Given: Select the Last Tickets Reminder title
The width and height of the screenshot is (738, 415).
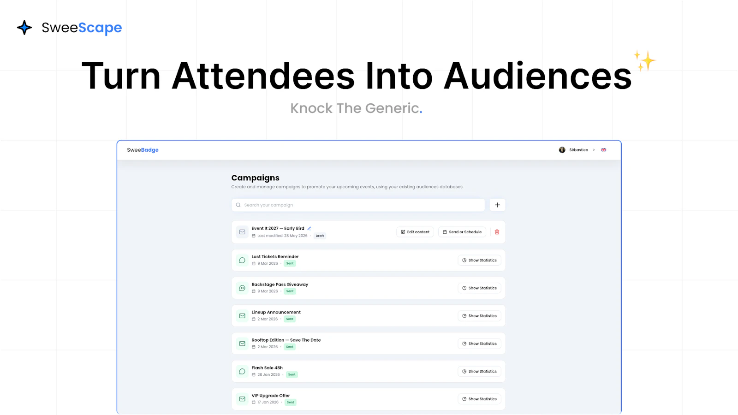Looking at the screenshot, I should tap(275, 257).
